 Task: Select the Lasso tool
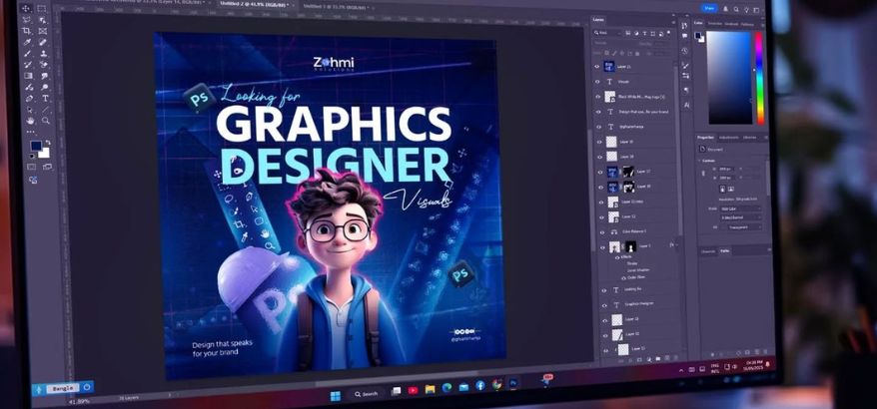point(27,20)
